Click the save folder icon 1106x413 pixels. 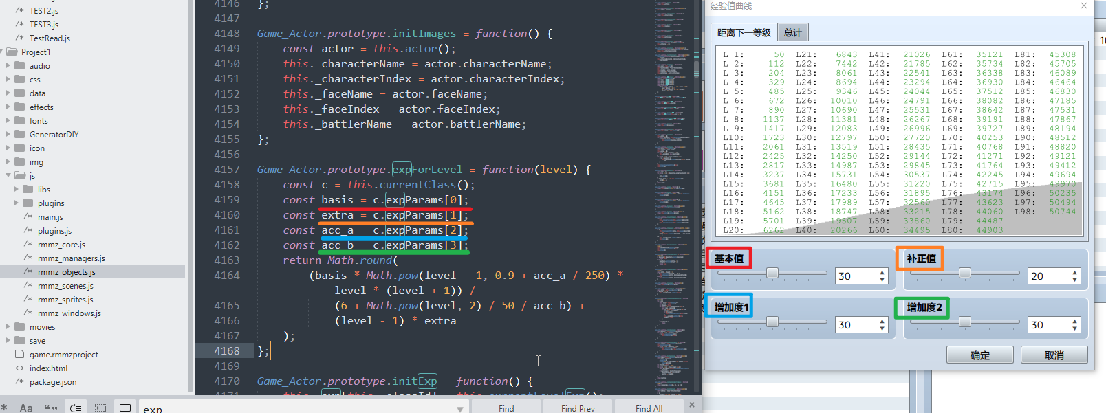tap(20, 341)
